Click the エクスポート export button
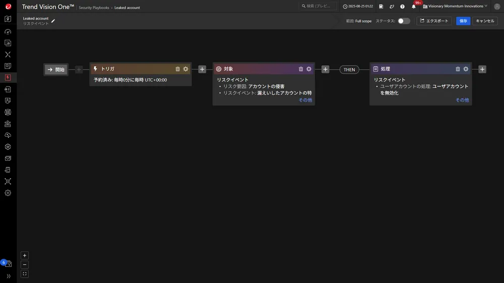 tap(434, 21)
